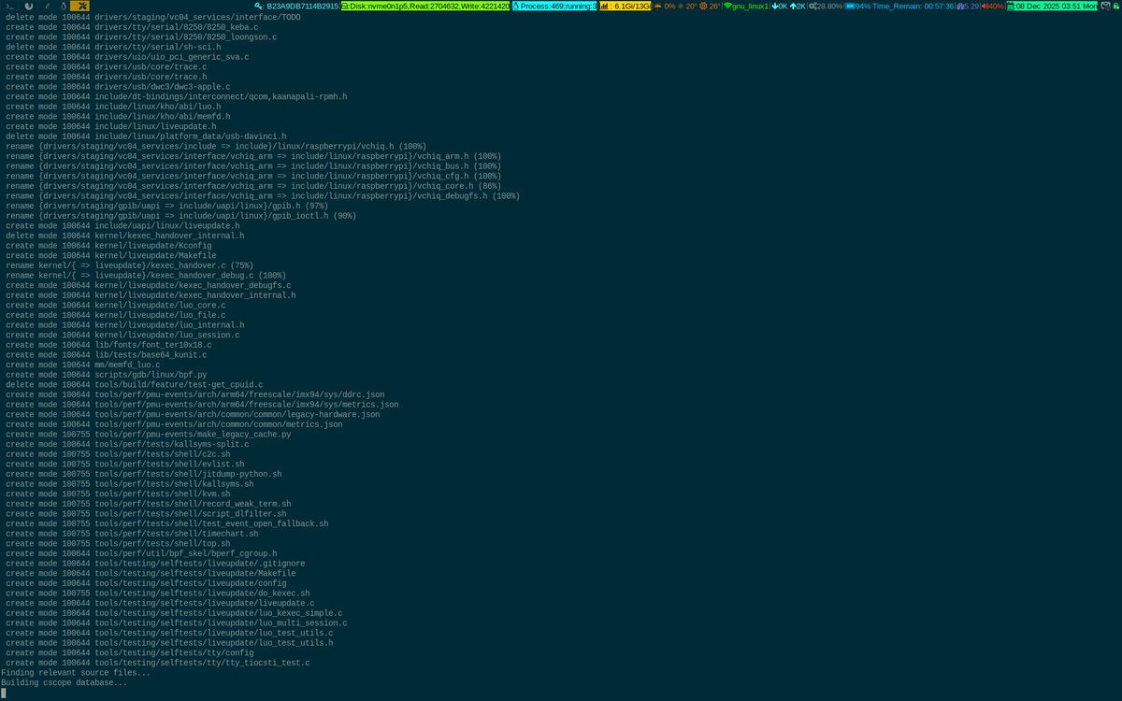Click the rename line for vchiq_debugfs.h
1122x701 pixels.
click(263, 196)
